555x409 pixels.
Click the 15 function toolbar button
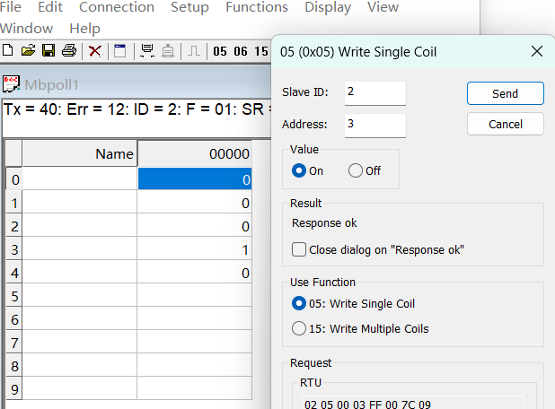click(x=261, y=52)
